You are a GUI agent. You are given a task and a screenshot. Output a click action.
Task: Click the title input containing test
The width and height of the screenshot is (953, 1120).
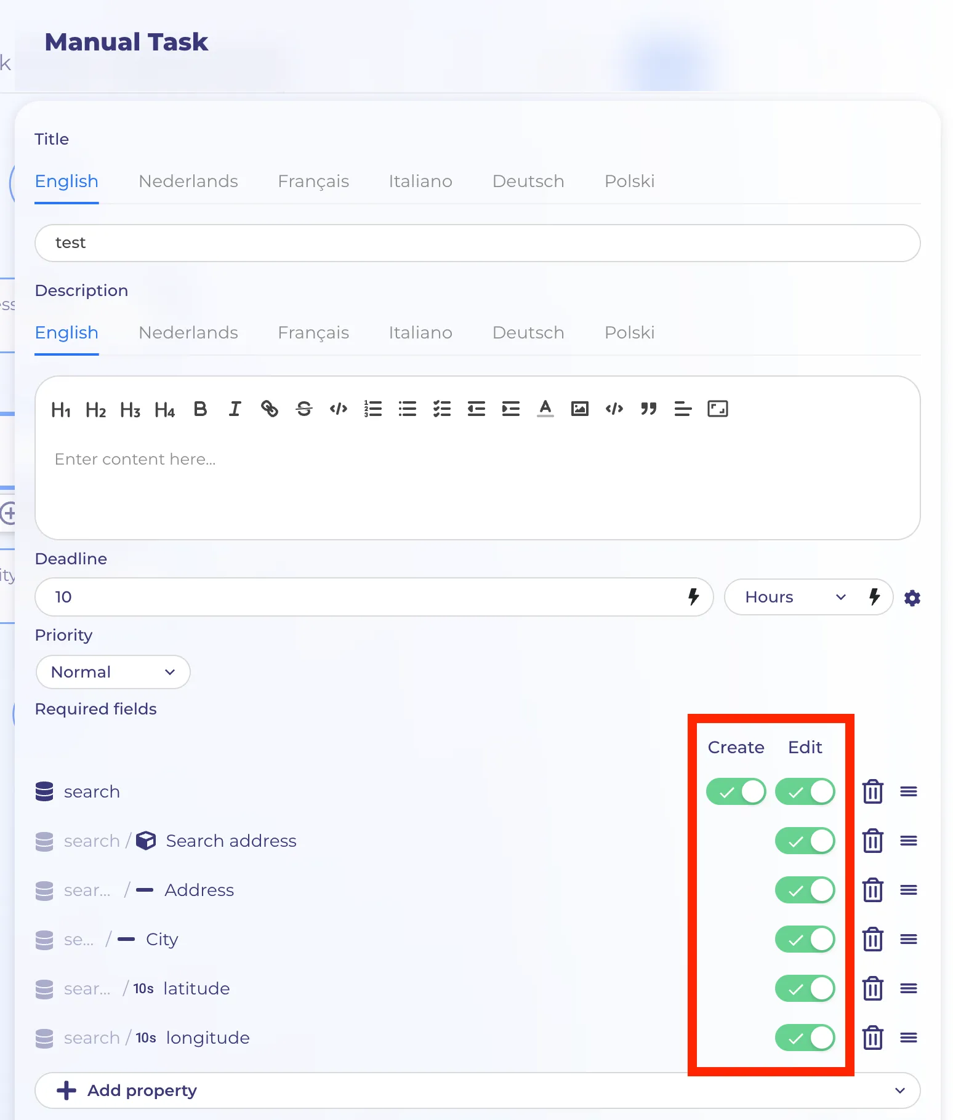coord(478,243)
